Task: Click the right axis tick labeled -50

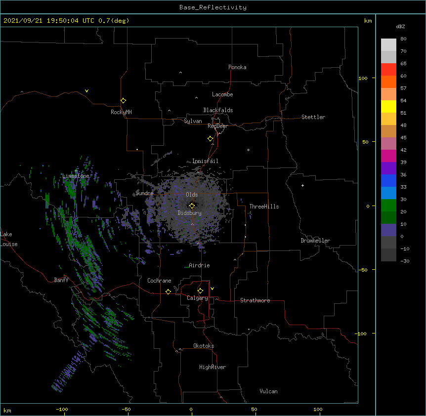Action: point(363,270)
